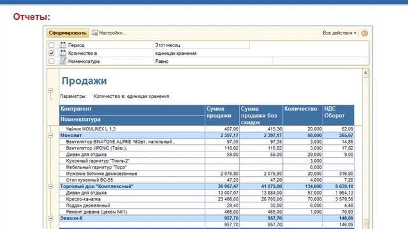Select Торговый дом "Комплексный" row

coord(207,186)
